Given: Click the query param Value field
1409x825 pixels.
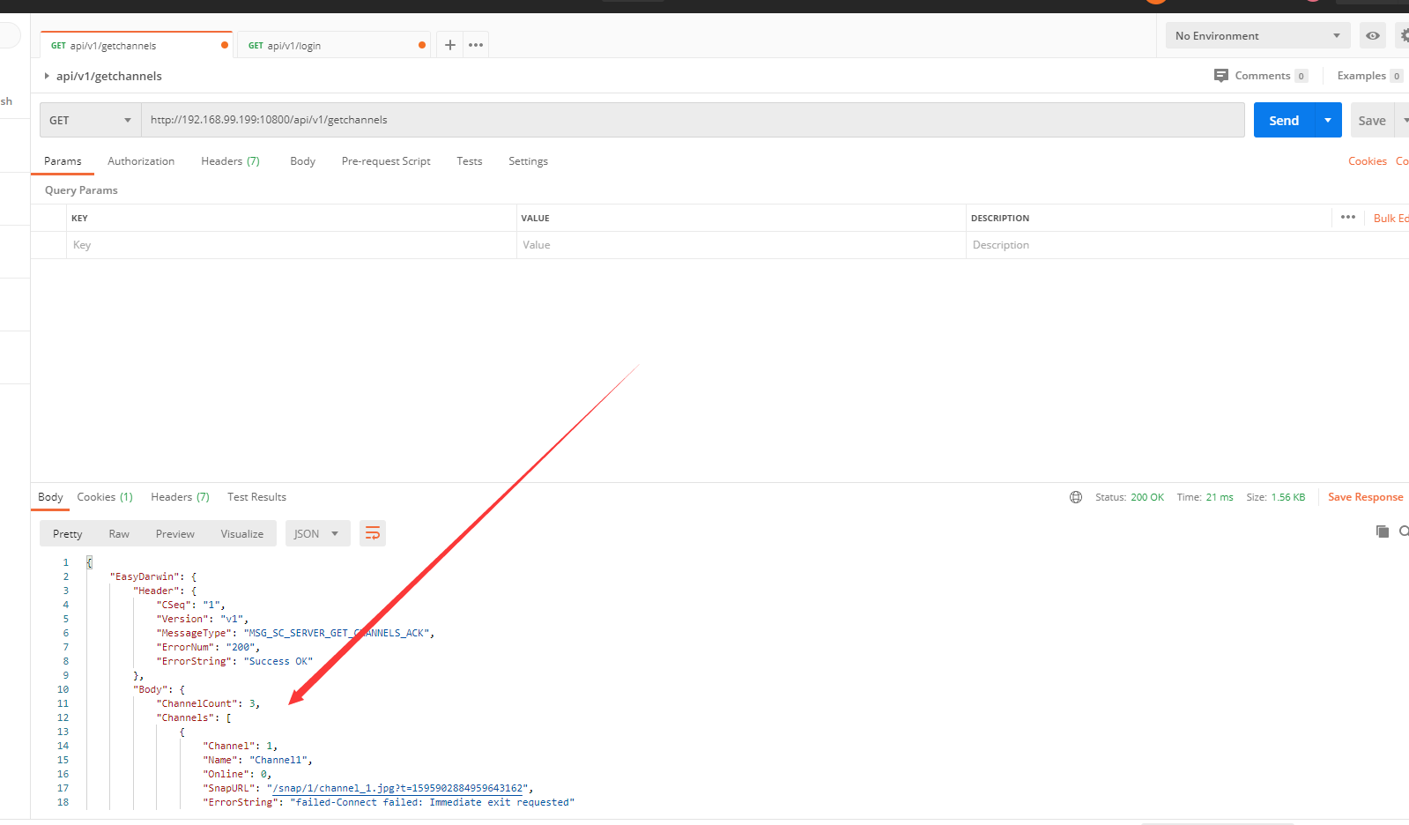Looking at the screenshot, I should point(741,245).
